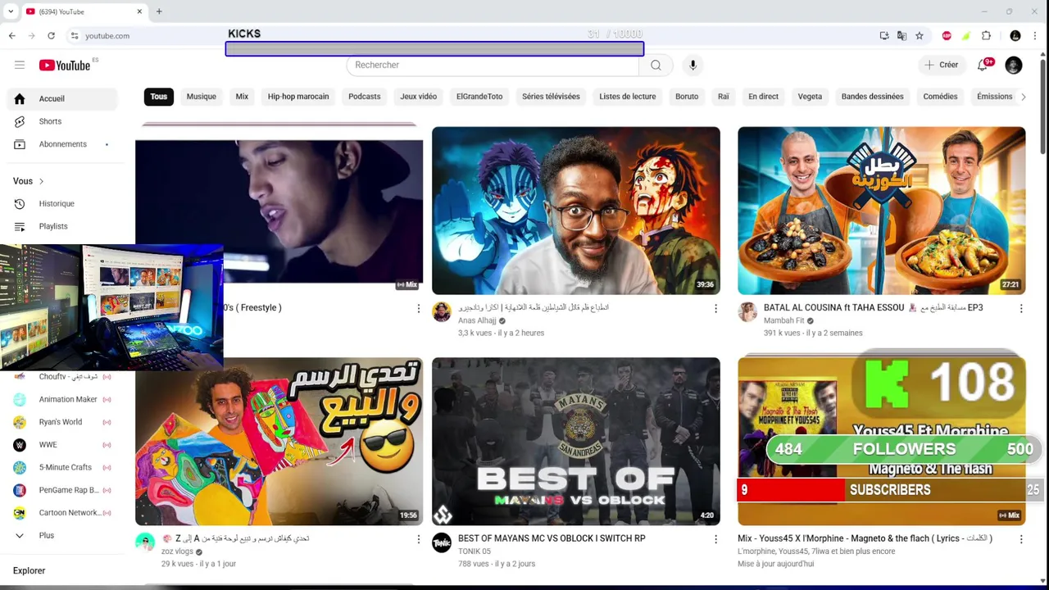Open options for Anas Alhajj video
This screenshot has height=590, width=1049.
(715, 309)
